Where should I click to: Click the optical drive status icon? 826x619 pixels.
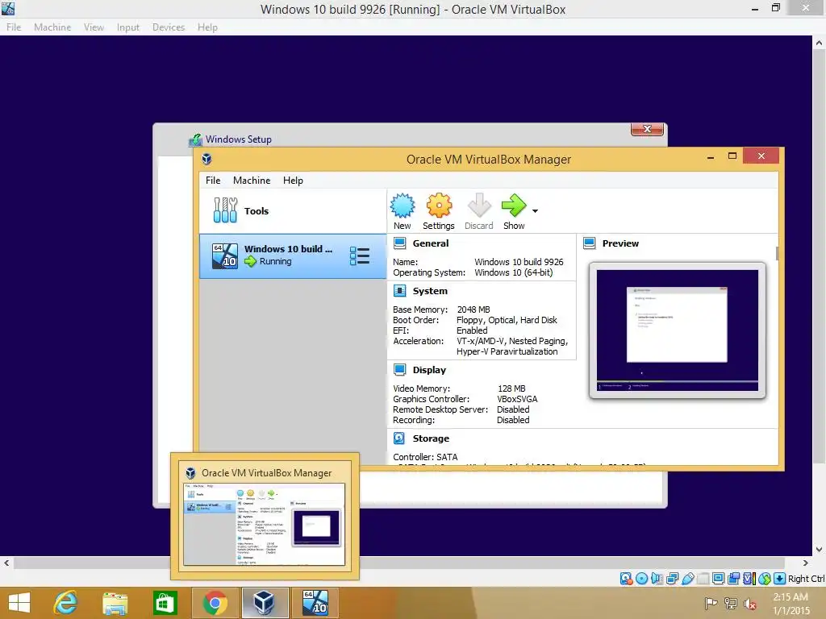coord(641,579)
